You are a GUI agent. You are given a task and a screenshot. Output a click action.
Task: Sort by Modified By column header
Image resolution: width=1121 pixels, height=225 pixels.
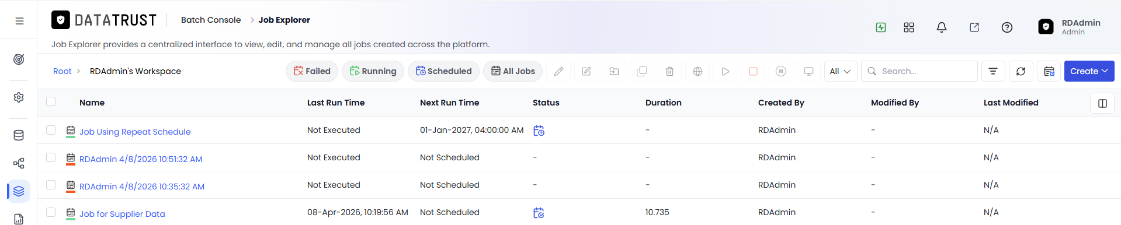pyautogui.click(x=895, y=103)
